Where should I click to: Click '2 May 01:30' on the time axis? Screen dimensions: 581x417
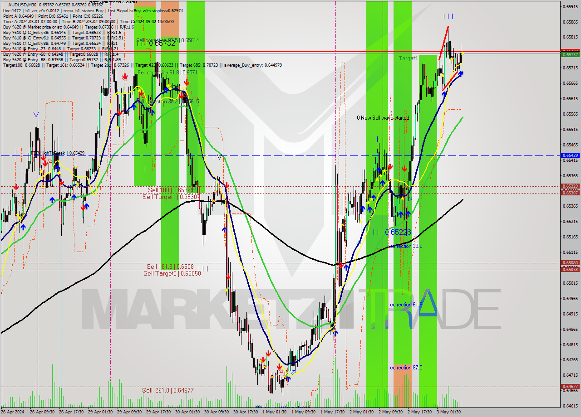tap(361, 412)
